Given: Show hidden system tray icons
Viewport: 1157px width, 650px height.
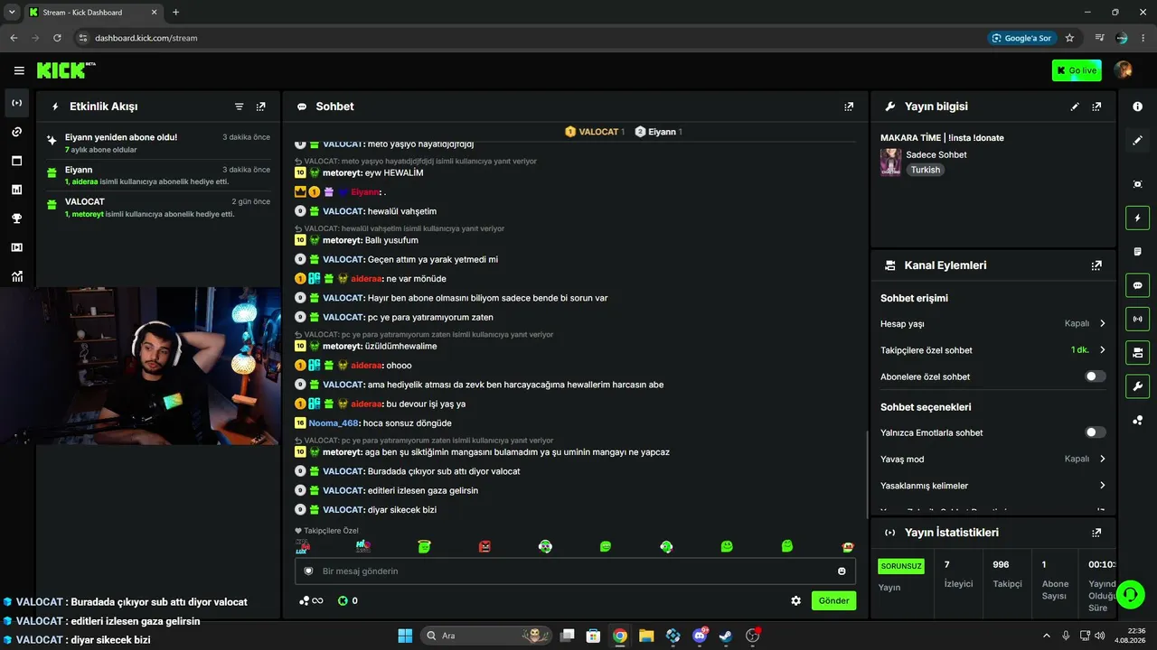Looking at the screenshot, I should coord(1047,636).
